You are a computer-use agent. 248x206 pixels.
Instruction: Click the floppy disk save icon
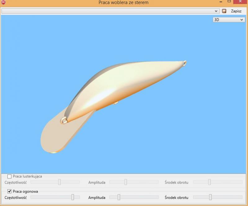224,11
